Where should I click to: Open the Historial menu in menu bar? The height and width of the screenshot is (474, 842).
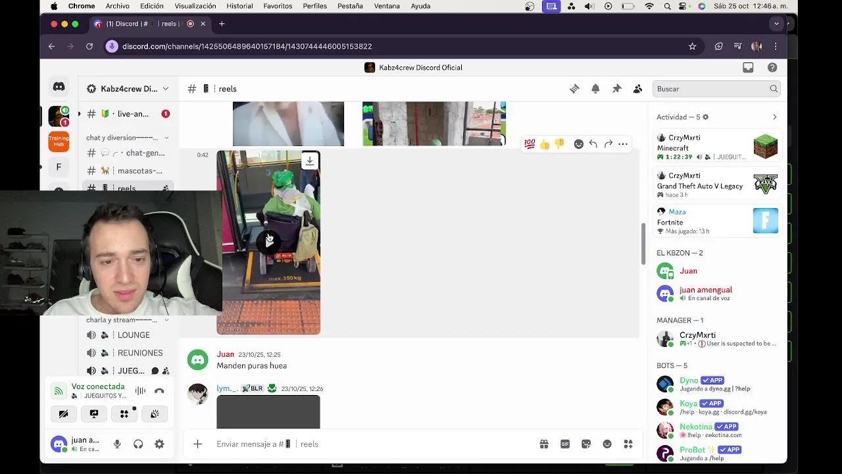239,6
